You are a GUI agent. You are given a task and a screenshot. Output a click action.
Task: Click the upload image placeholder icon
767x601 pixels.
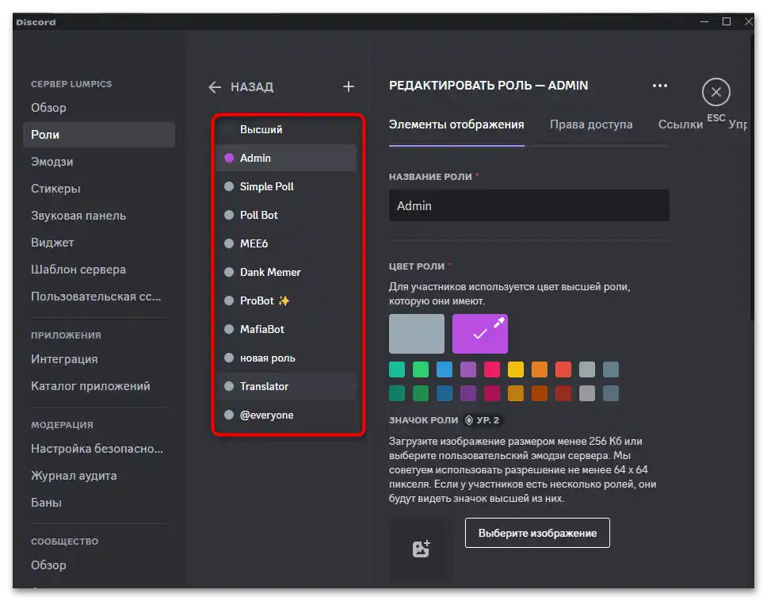pos(421,549)
